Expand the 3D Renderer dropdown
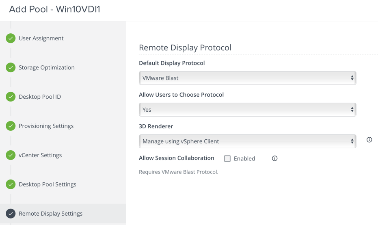The width and height of the screenshot is (378, 225). click(x=247, y=141)
